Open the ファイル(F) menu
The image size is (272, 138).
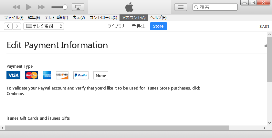coord(14,18)
